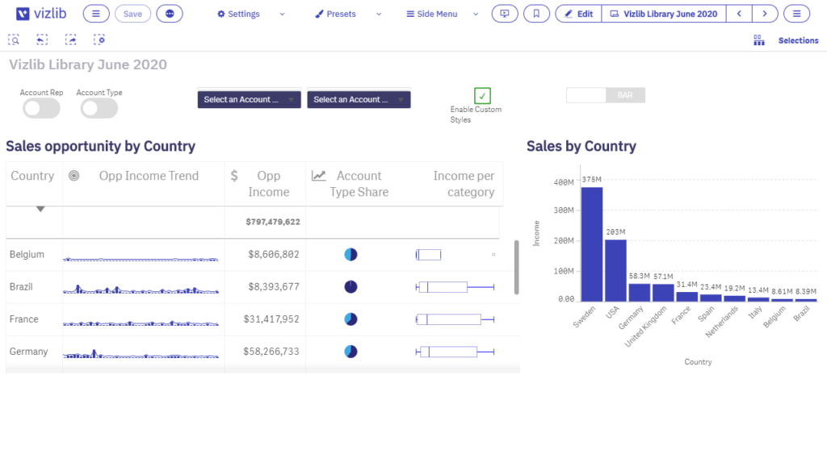This screenshot has height=450, width=827.
Task: Select the France row label
Action: coord(23,319)
